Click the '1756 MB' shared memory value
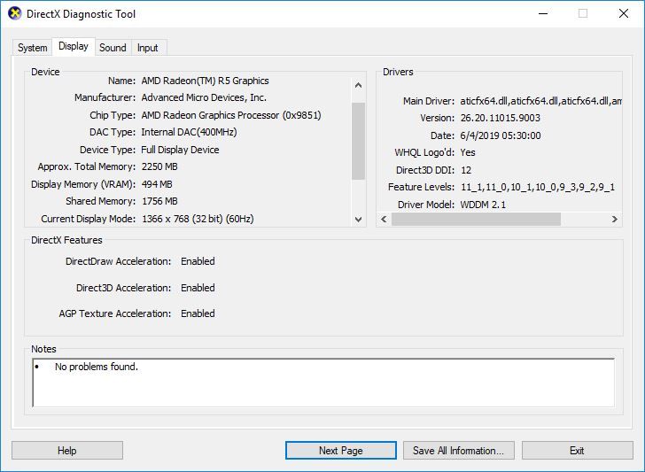Screen dimensions: 645x472 tap(159, 201)
